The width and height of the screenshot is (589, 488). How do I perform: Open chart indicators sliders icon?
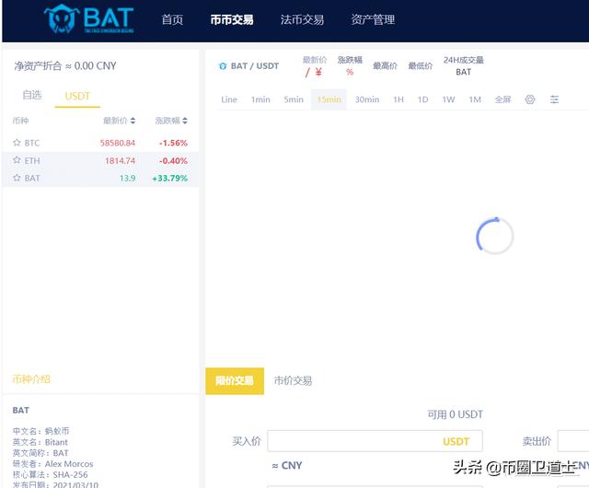(554, 99)
